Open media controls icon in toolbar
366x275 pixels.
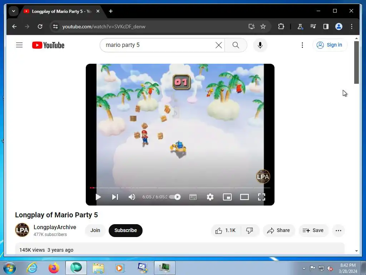[x=313, y=26]
